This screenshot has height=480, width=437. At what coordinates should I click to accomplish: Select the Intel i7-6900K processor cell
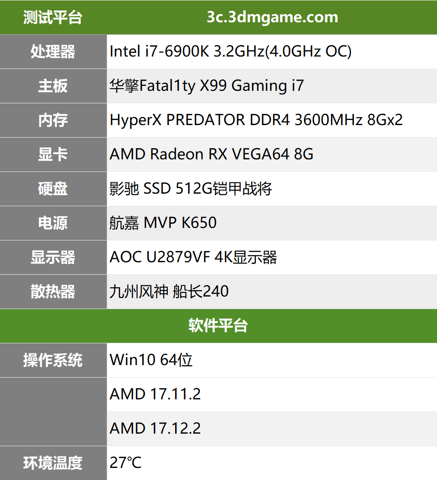(x=272, y=51)
